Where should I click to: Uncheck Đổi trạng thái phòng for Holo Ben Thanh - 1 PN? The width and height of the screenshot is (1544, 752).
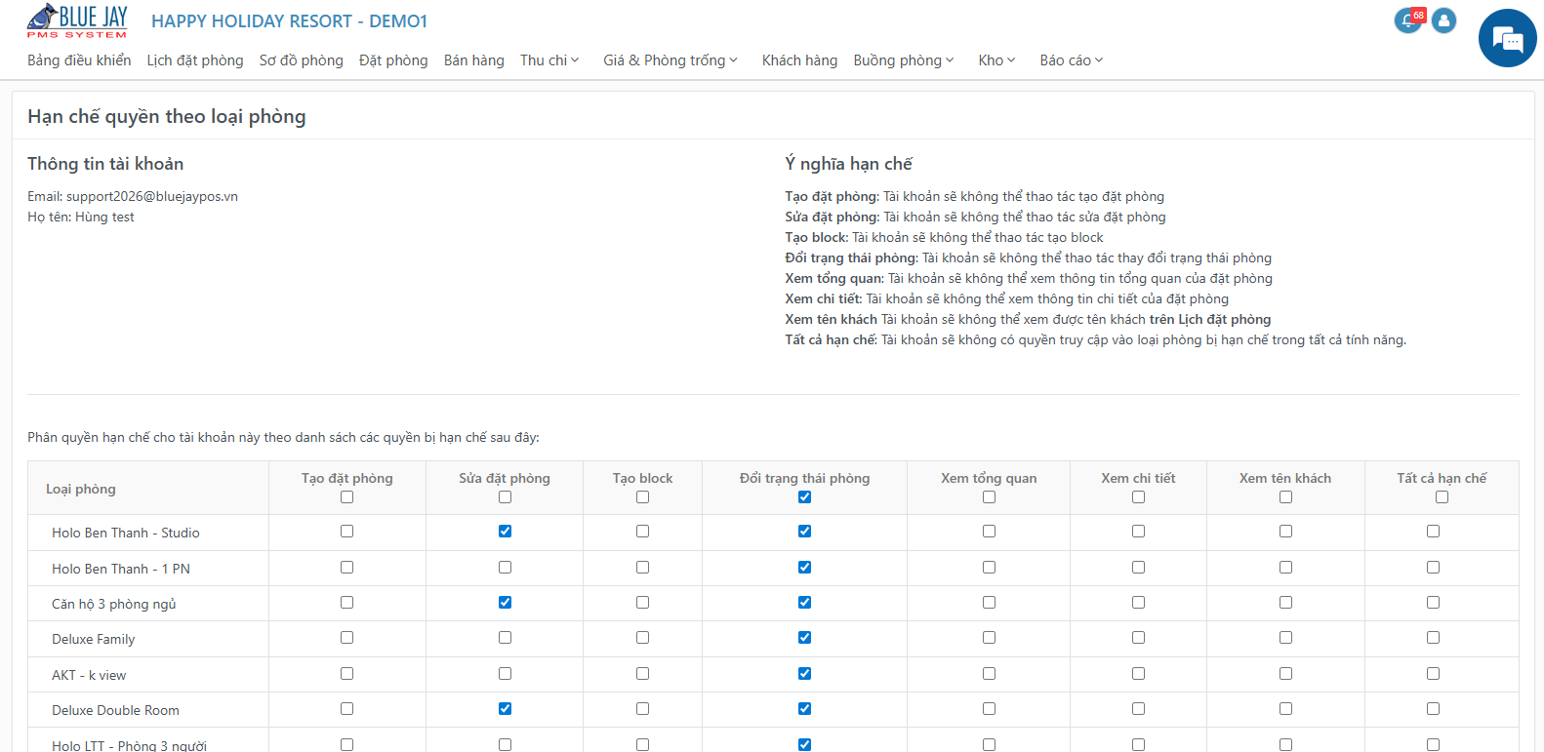tap(804, 567)
